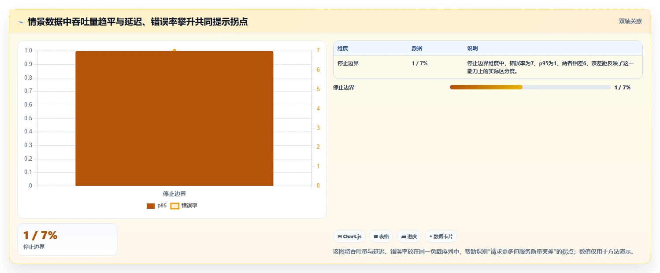Toggle the 错误率 legend swatch
660x273 pixels.
(x=175, y=206)
